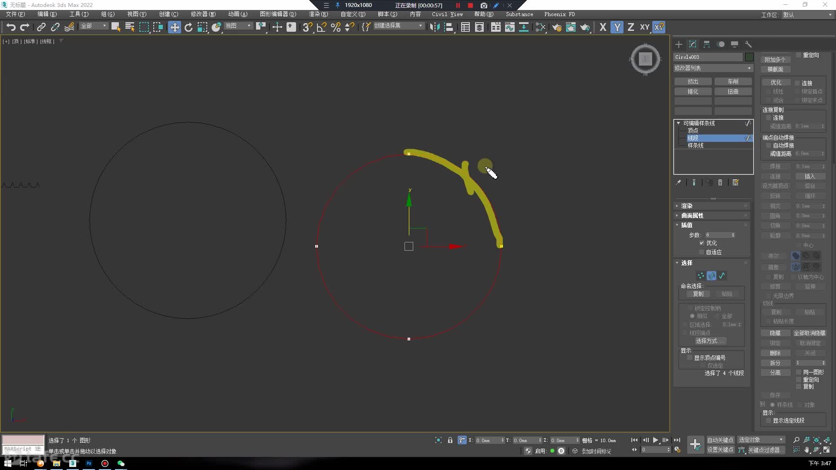The height and width of the screenshot is (470, 836).
Task: Toggle 优化 checkbox under 插值
Action: coord(701,243)
